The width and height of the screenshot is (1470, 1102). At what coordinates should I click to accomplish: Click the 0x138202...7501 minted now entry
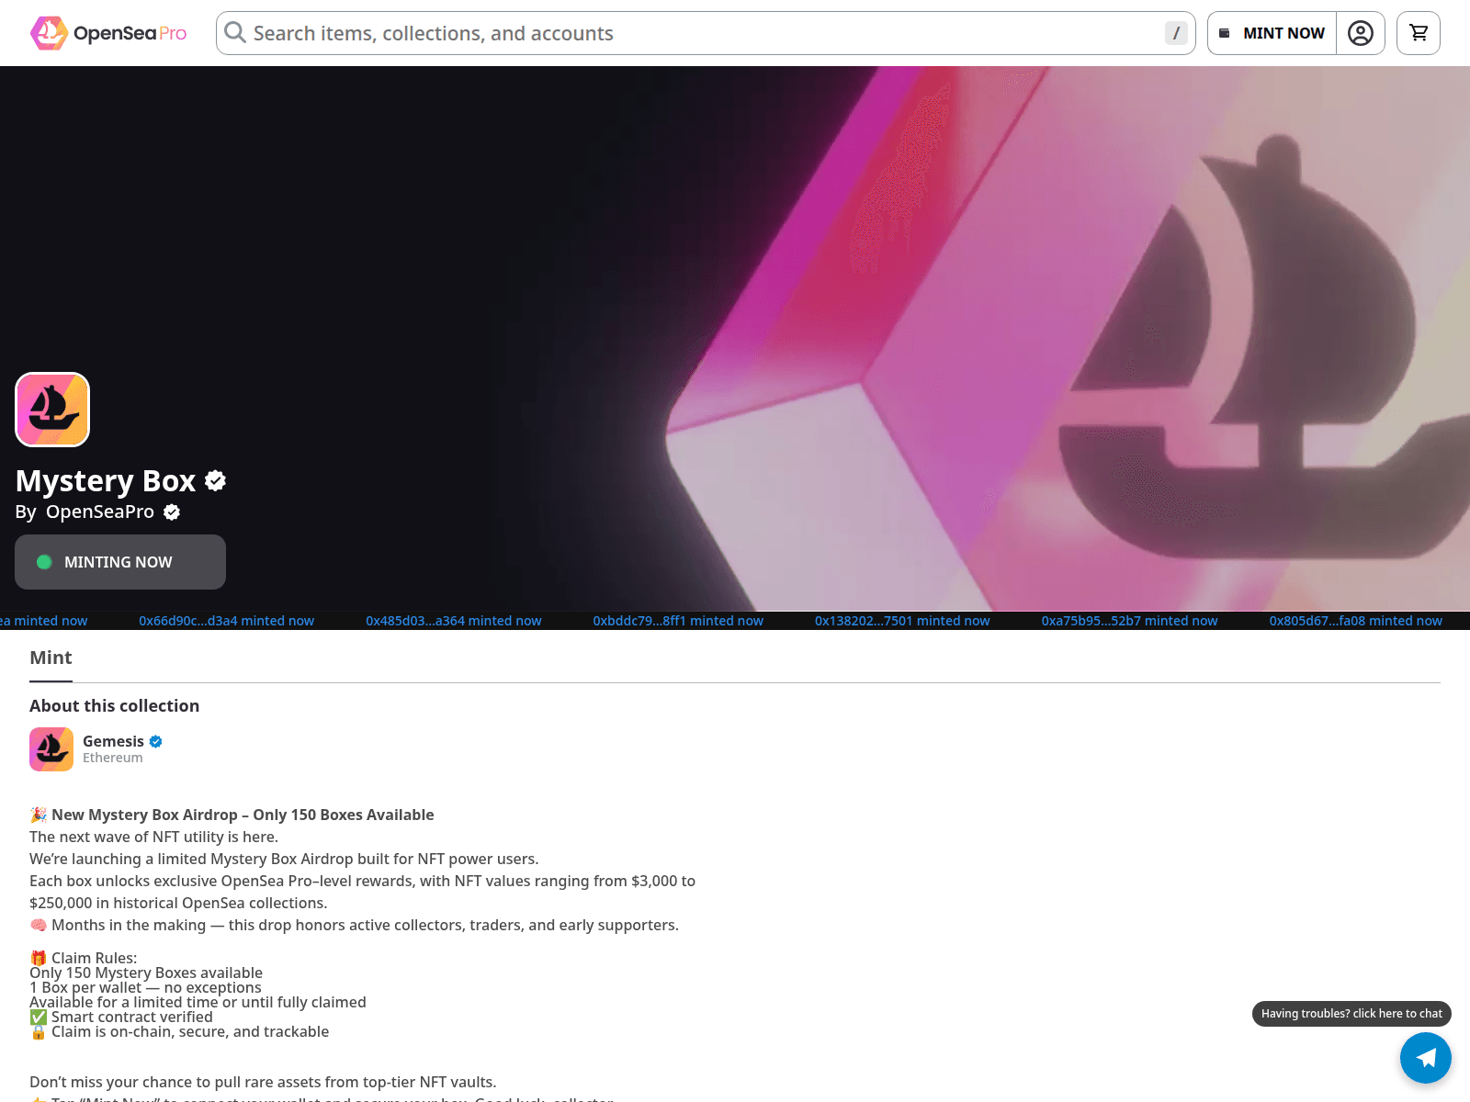point(902,621)
